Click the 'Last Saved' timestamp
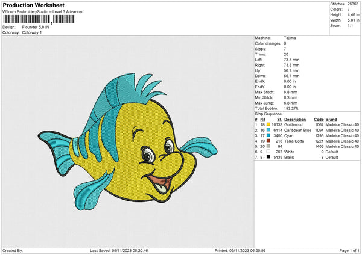Screen dimensions: 362x255 [x=119, y=250]
